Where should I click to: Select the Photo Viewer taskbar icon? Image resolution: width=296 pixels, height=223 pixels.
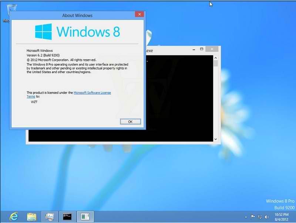pyautogui.click(x=49, y=217)
